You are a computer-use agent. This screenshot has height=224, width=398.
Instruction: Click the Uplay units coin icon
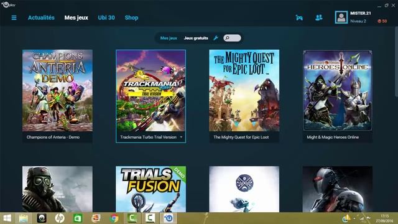(379, 21)
